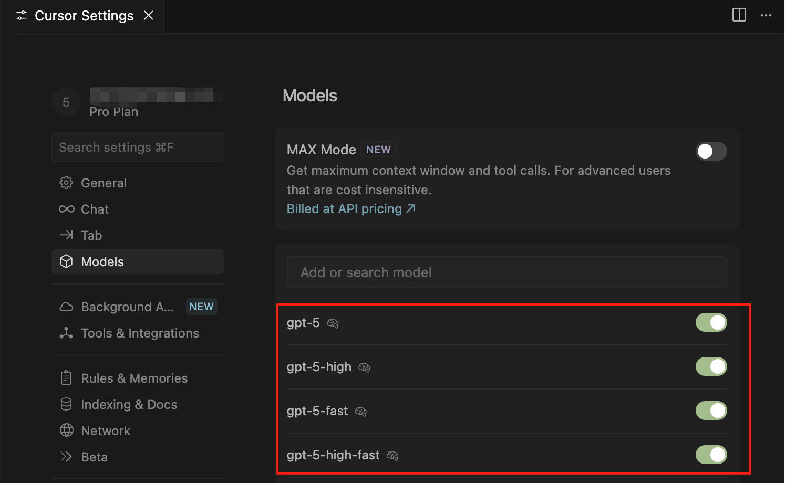The width and height of the screenshot is (785, 484).
Task: Click the brain icon beside gpt-5-fast
Action: [x=360, y=412]
